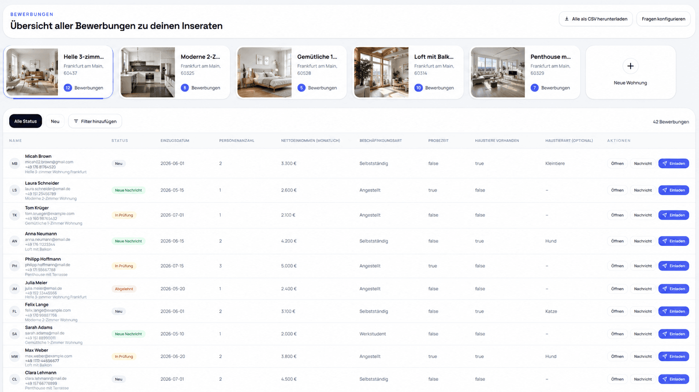Image resolution: width=699 pixels, height=392 pixels.
Task: Select the Neu status filter tab
Action: click(55, 121)
